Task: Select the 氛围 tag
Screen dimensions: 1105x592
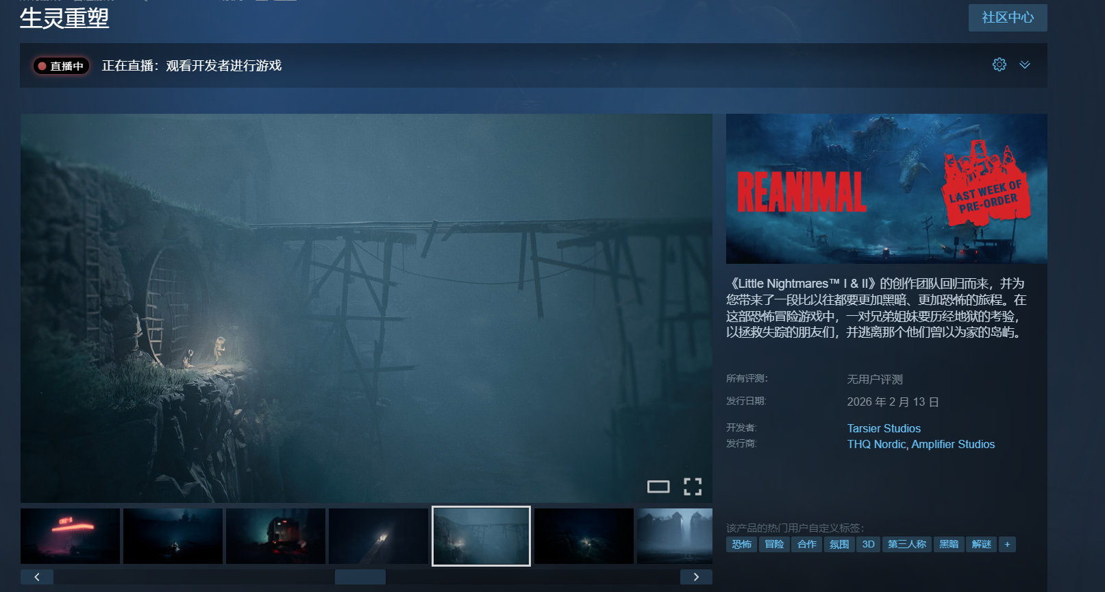Action: 839,544
